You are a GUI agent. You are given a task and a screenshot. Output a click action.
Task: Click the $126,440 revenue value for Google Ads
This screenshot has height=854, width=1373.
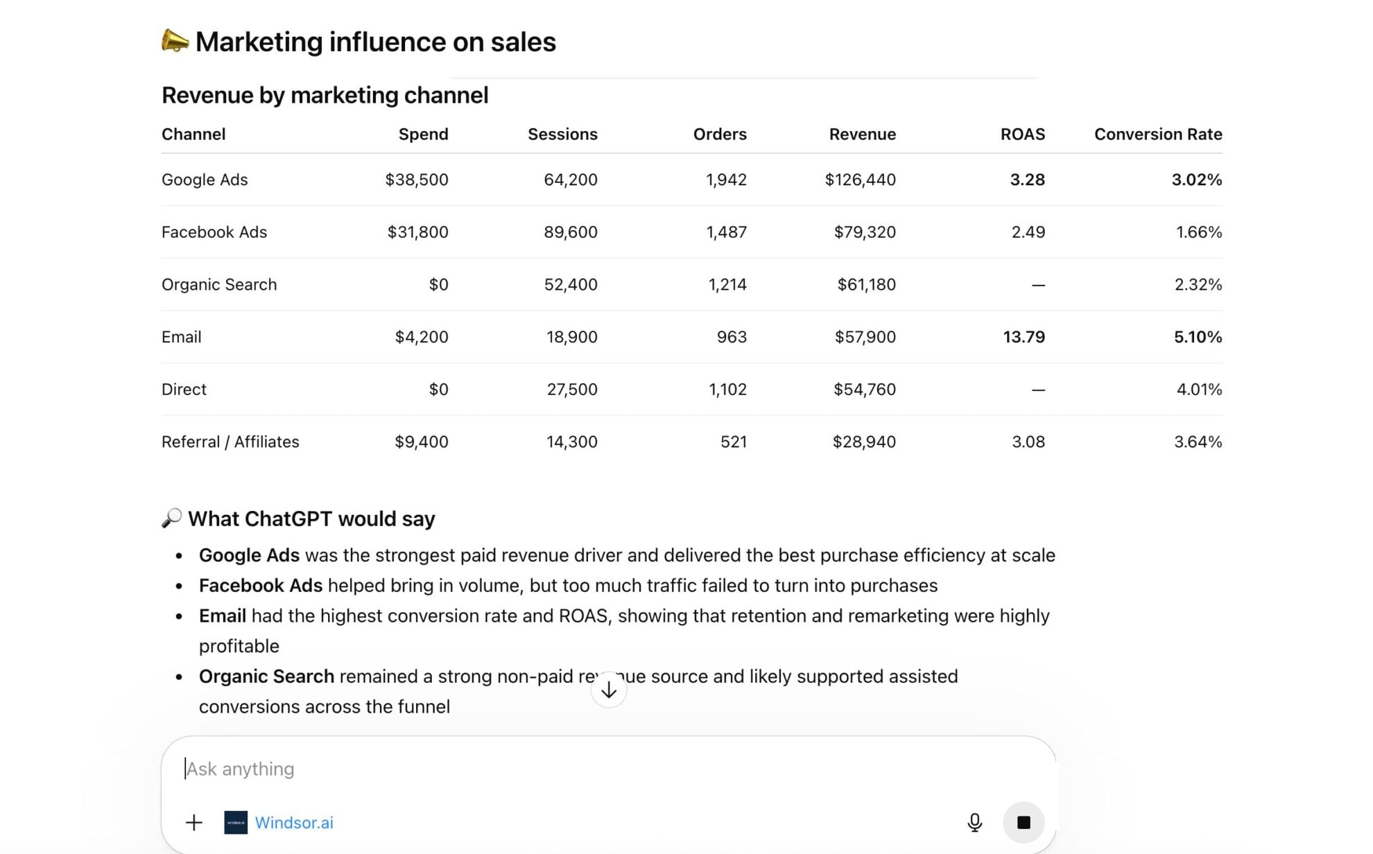click(x=861, y=180)
